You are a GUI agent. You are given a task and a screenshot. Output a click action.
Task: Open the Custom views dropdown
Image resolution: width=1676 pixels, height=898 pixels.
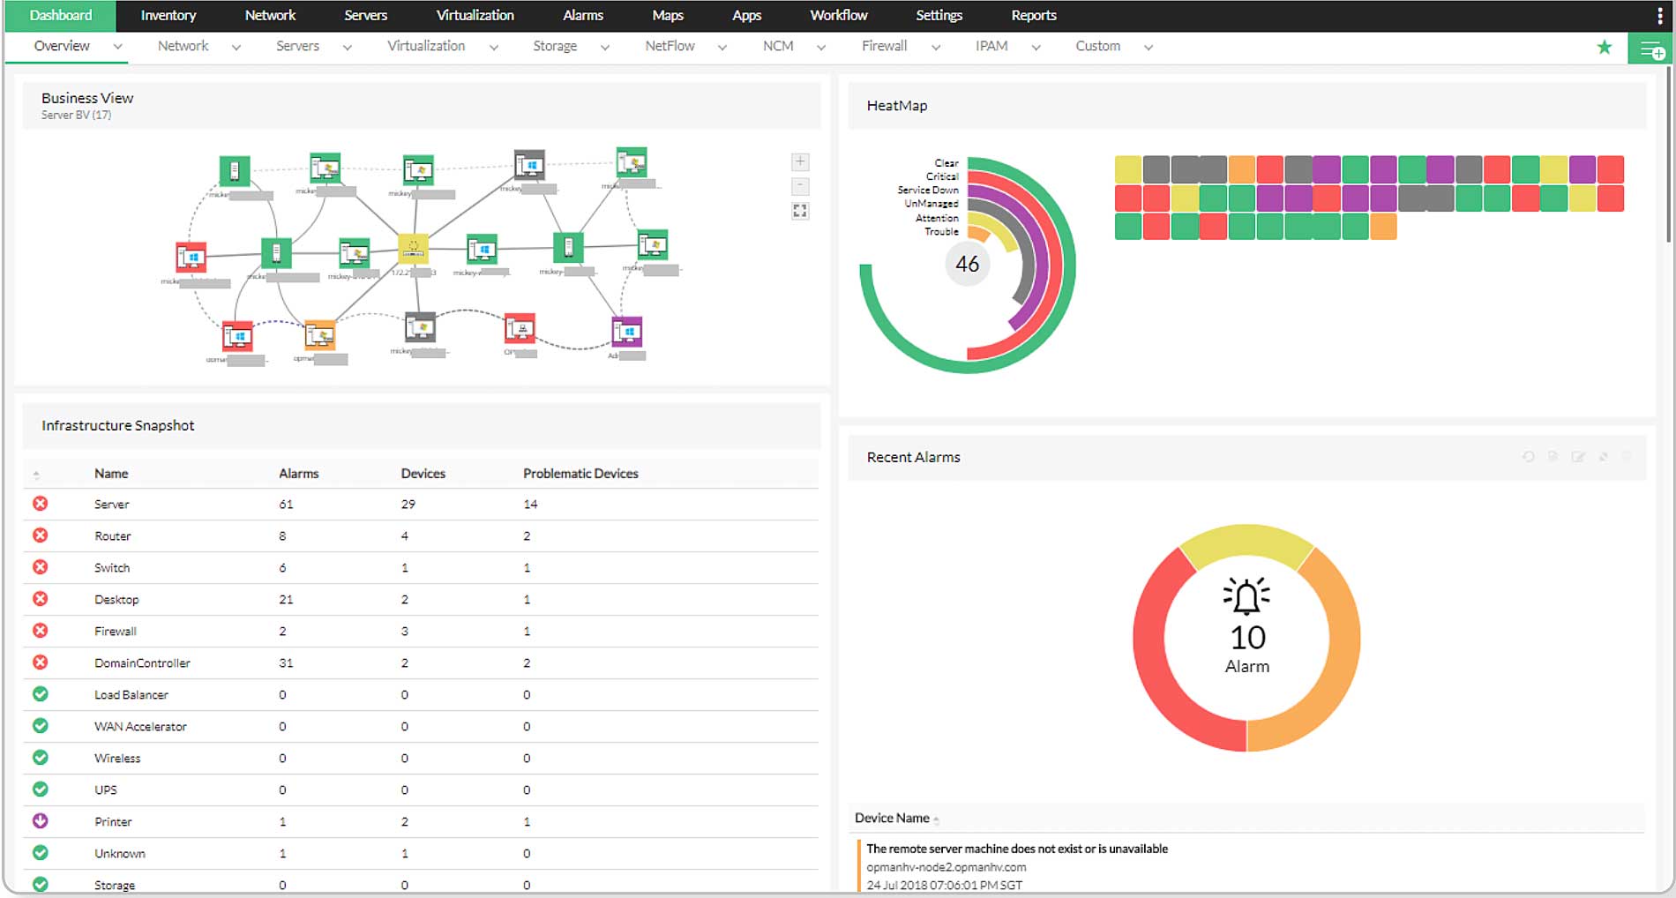(1149, 46)
